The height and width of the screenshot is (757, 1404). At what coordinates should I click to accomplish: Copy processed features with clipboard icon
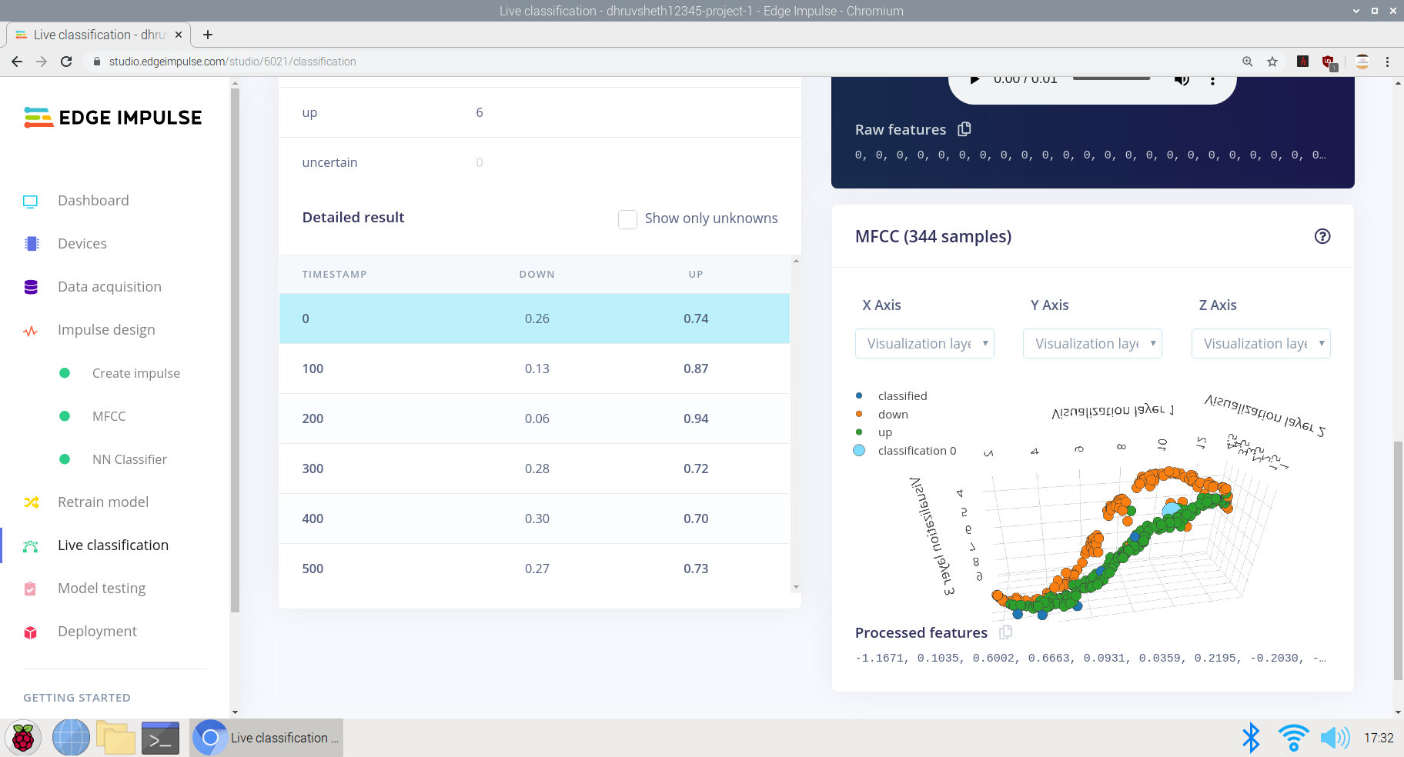point(1005,632)
